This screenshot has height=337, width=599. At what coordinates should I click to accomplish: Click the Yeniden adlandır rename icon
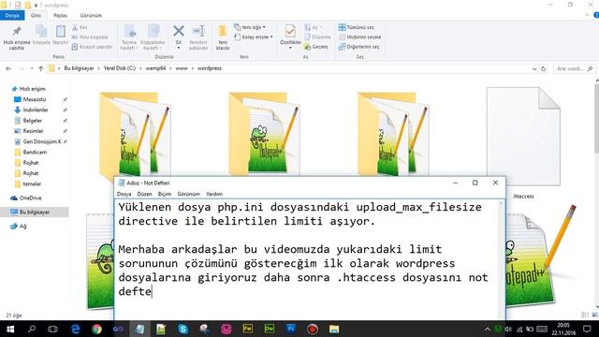[198, 31]
